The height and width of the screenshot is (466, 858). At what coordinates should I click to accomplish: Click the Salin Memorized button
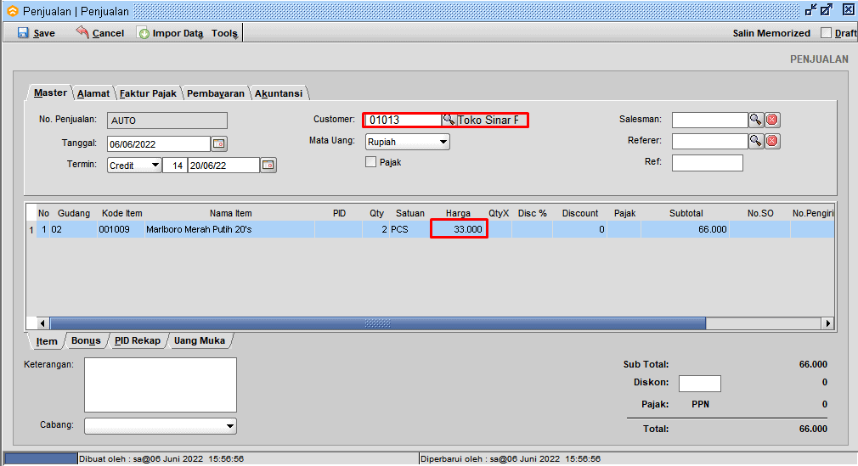(x=771, y=33)
